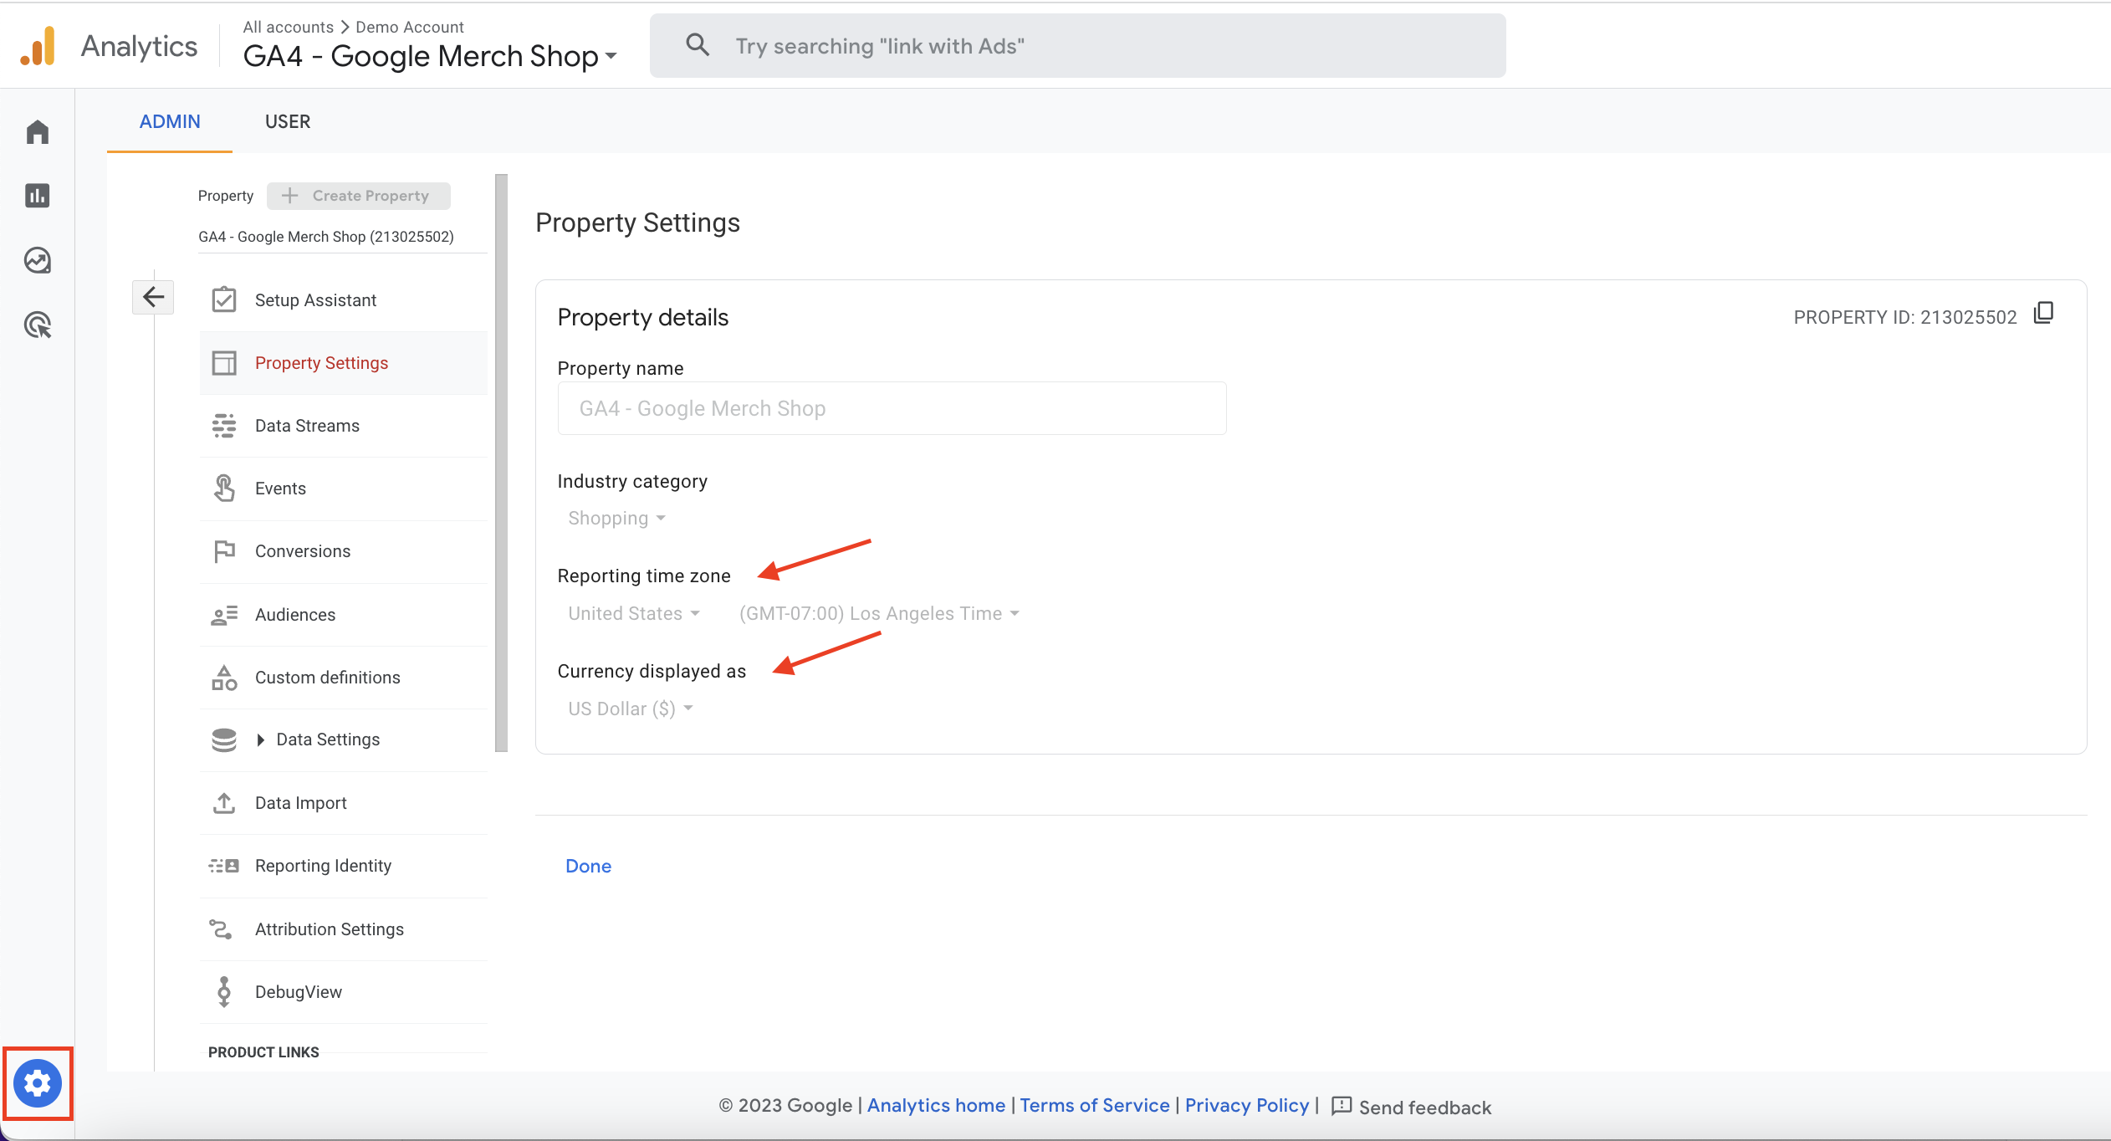Click the Events touch icon
The width and height of the screenshot is (2111, 1141).
pos(224,489)
